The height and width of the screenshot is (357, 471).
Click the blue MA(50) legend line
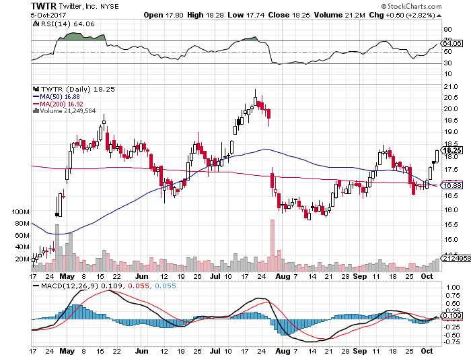tap(36, 96)
